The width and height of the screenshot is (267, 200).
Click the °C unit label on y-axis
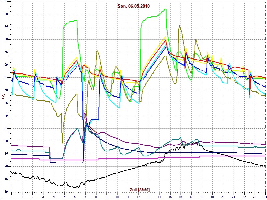(3, 97)
